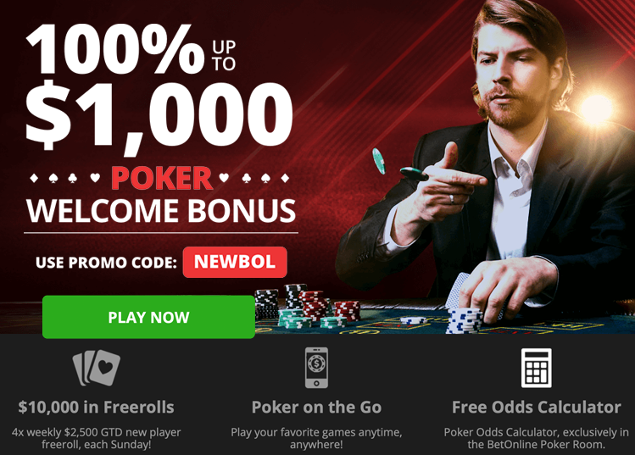Image resolution: width=635 pixels, height=455 pixels.
Task: Click the mobile phone poker chip icon
Action: pos(316,368)
